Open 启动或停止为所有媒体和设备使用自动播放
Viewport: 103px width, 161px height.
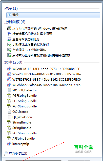pyautogui.click(x=41, y=55)
